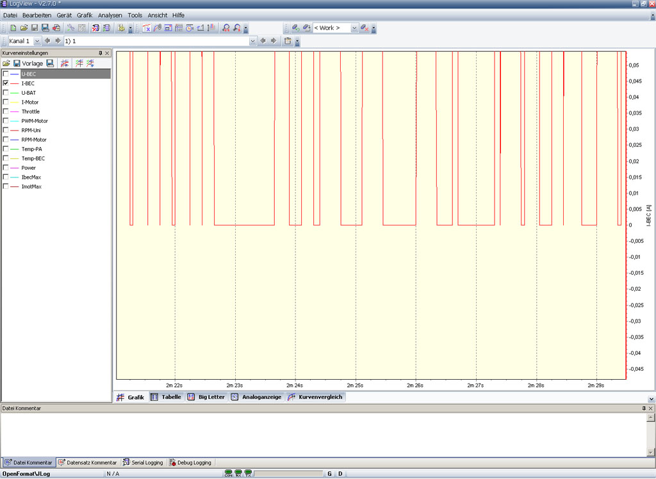
Task: Enable the RPM-Uni curve checkbox
Action: 6,130
